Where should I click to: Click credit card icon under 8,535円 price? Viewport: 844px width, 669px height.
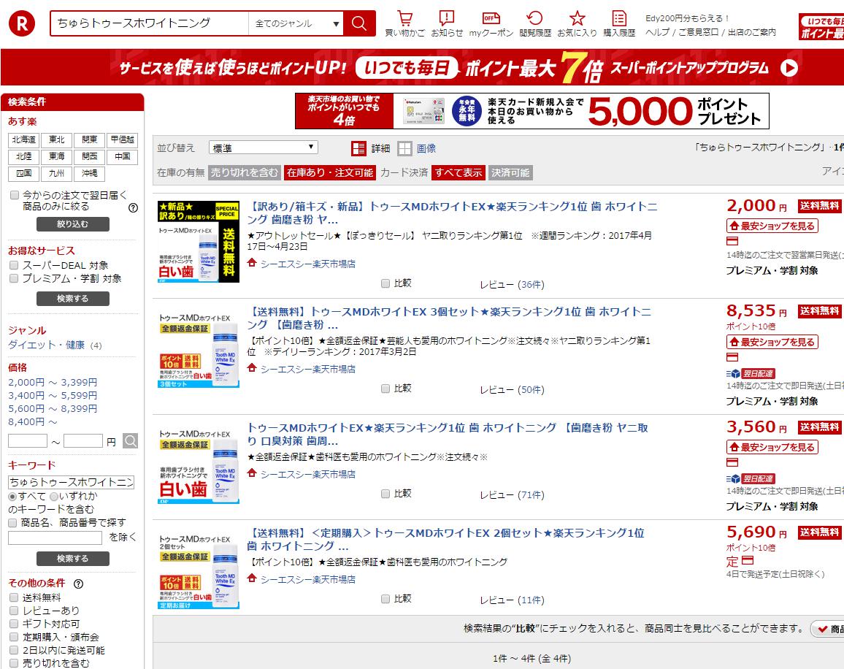click(x=732, y=357)
